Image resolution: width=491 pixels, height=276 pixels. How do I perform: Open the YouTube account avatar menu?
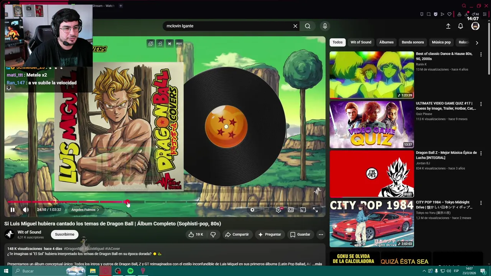point(475,26)
